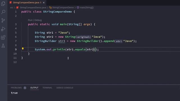Switch to the PROBLEMS panel tab

(16, 88)
